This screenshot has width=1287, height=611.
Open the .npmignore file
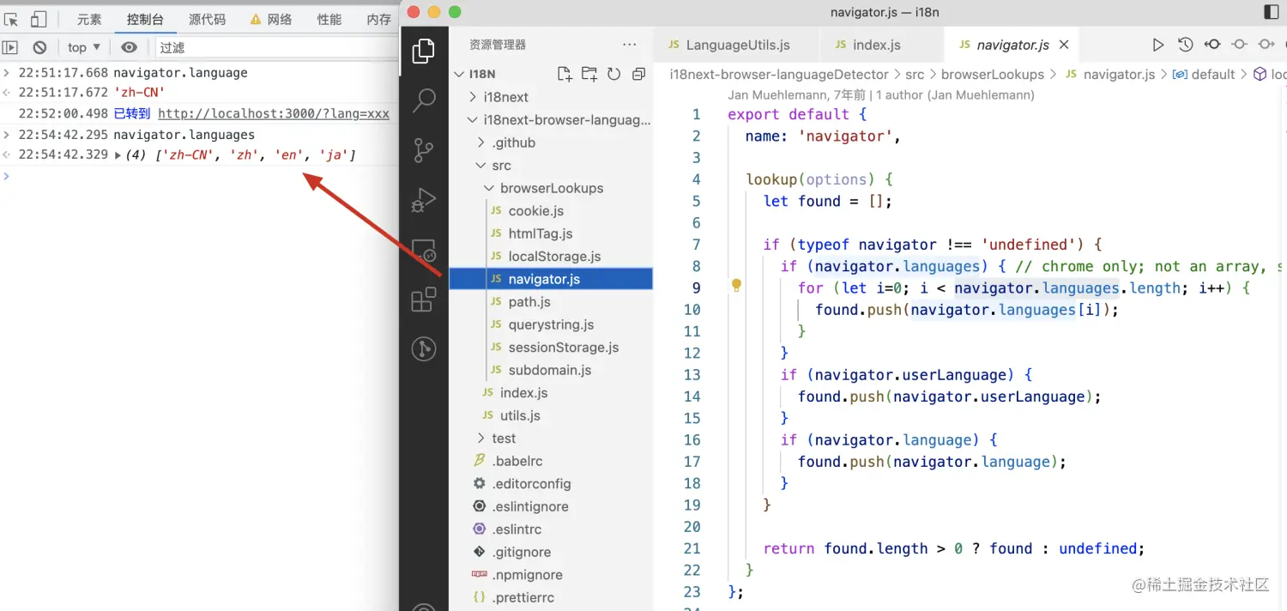527,575
